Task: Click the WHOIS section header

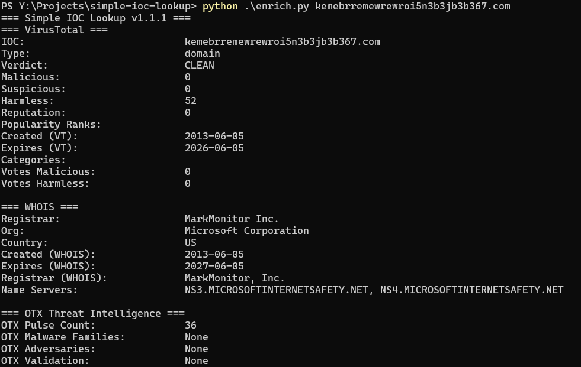Action: pos(40,207)
